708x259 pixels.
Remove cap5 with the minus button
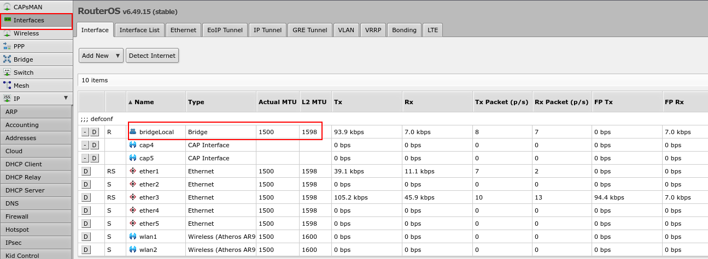[x=85, y=158]
